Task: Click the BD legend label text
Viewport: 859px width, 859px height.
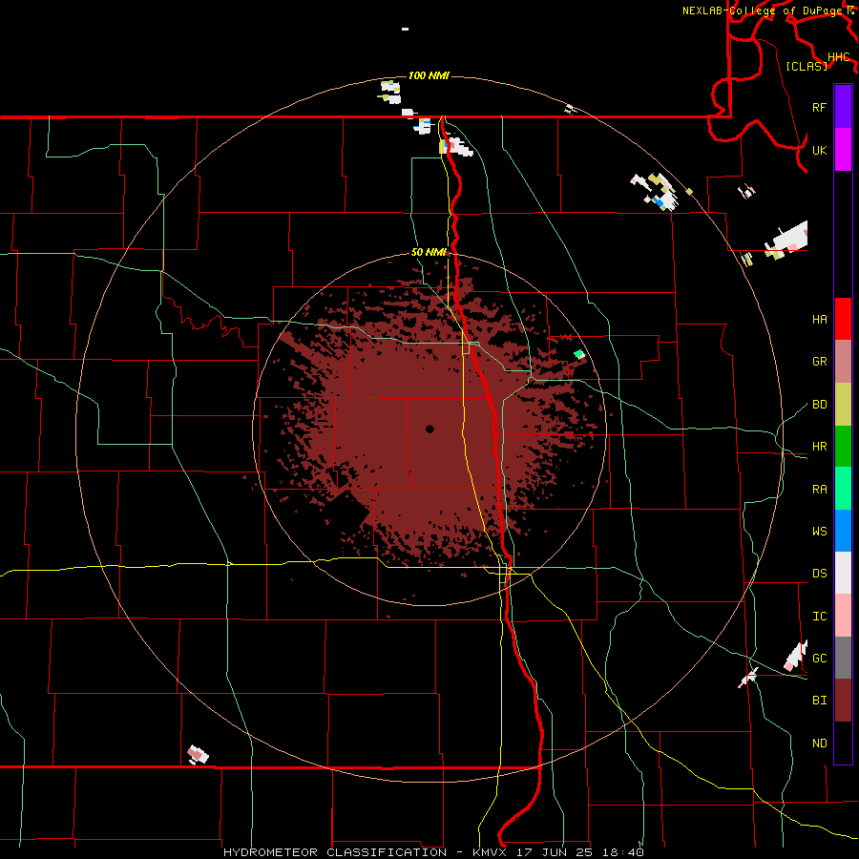Action: [x=819, y=405]
